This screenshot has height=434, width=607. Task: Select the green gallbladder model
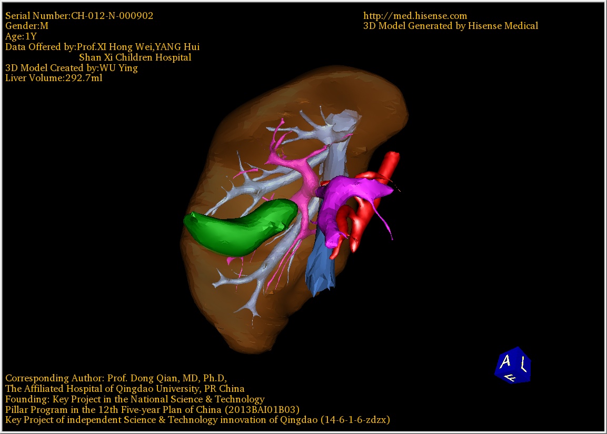pyautogui.click(x=240, y=227)
